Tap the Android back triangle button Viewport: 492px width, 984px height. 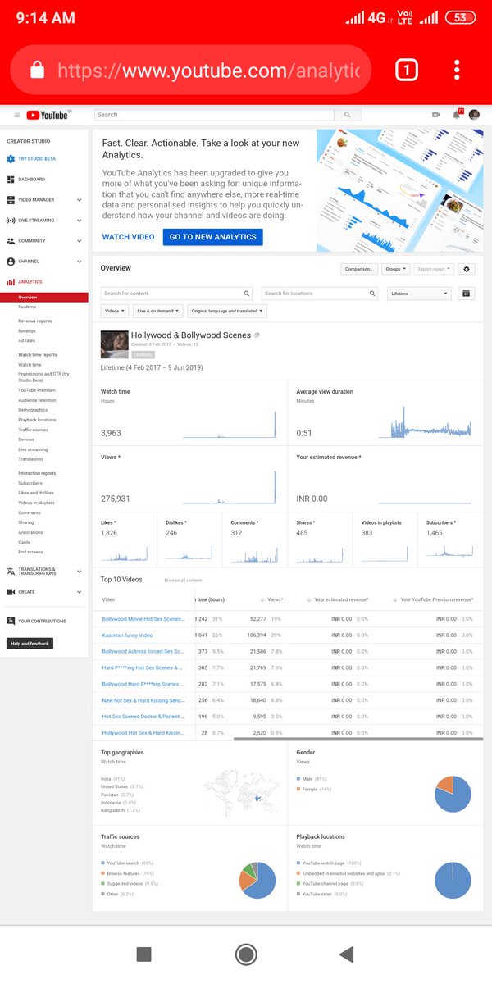(x=346, y=954)
